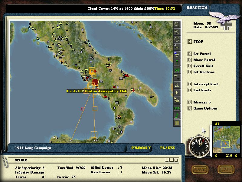Click the Allied Losses value
The width and height of the screenshot is (242, 182).
121,167
